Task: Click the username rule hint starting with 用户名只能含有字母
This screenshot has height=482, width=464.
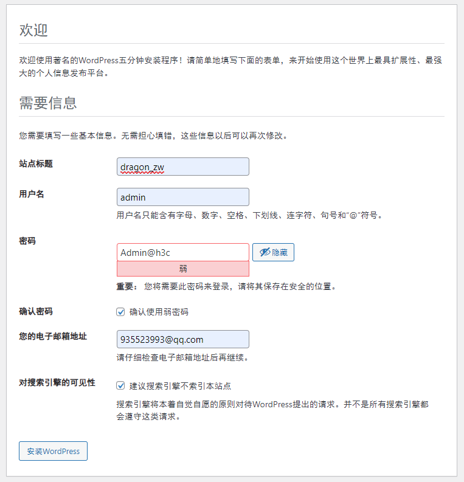Action: pos(250,215)
